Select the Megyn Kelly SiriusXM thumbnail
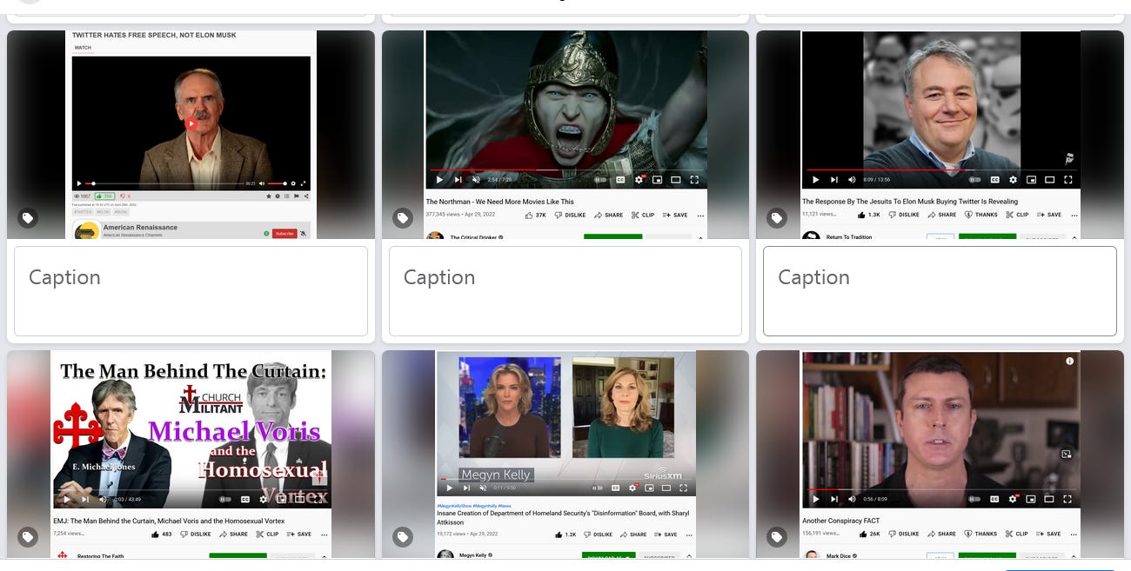The width and height of the screenshot is (1131, 571). coord(565,455)
